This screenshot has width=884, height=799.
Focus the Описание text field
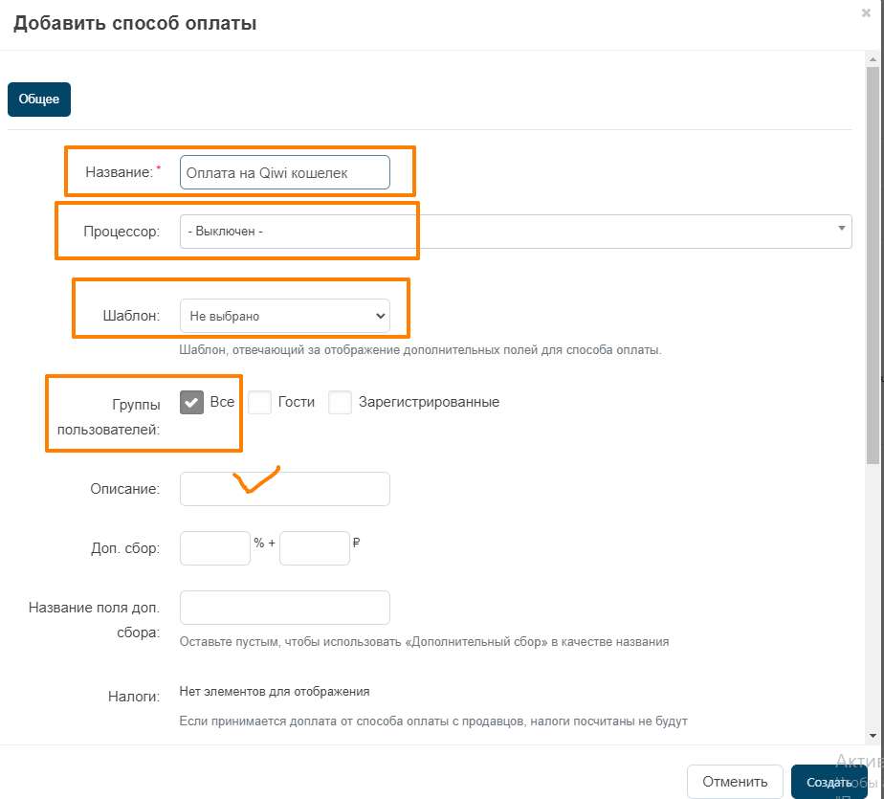(x=285, y=489)
